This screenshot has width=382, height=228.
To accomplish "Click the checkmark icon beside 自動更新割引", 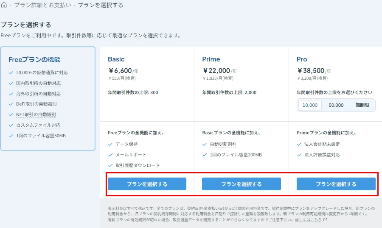I will pyautogui.click(x=205, y=144).
